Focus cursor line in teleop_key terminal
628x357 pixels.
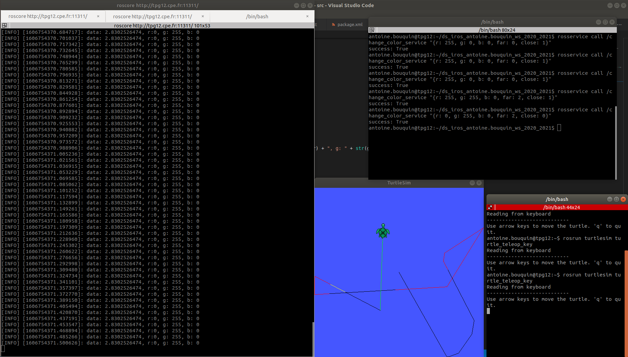pos(488,311)
